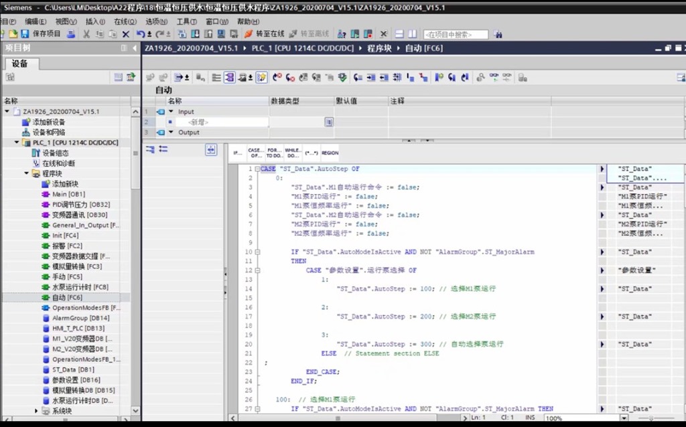Collapse IF block at code line 10
This screenshot has width=686, height=427.
tap(257, 252)
